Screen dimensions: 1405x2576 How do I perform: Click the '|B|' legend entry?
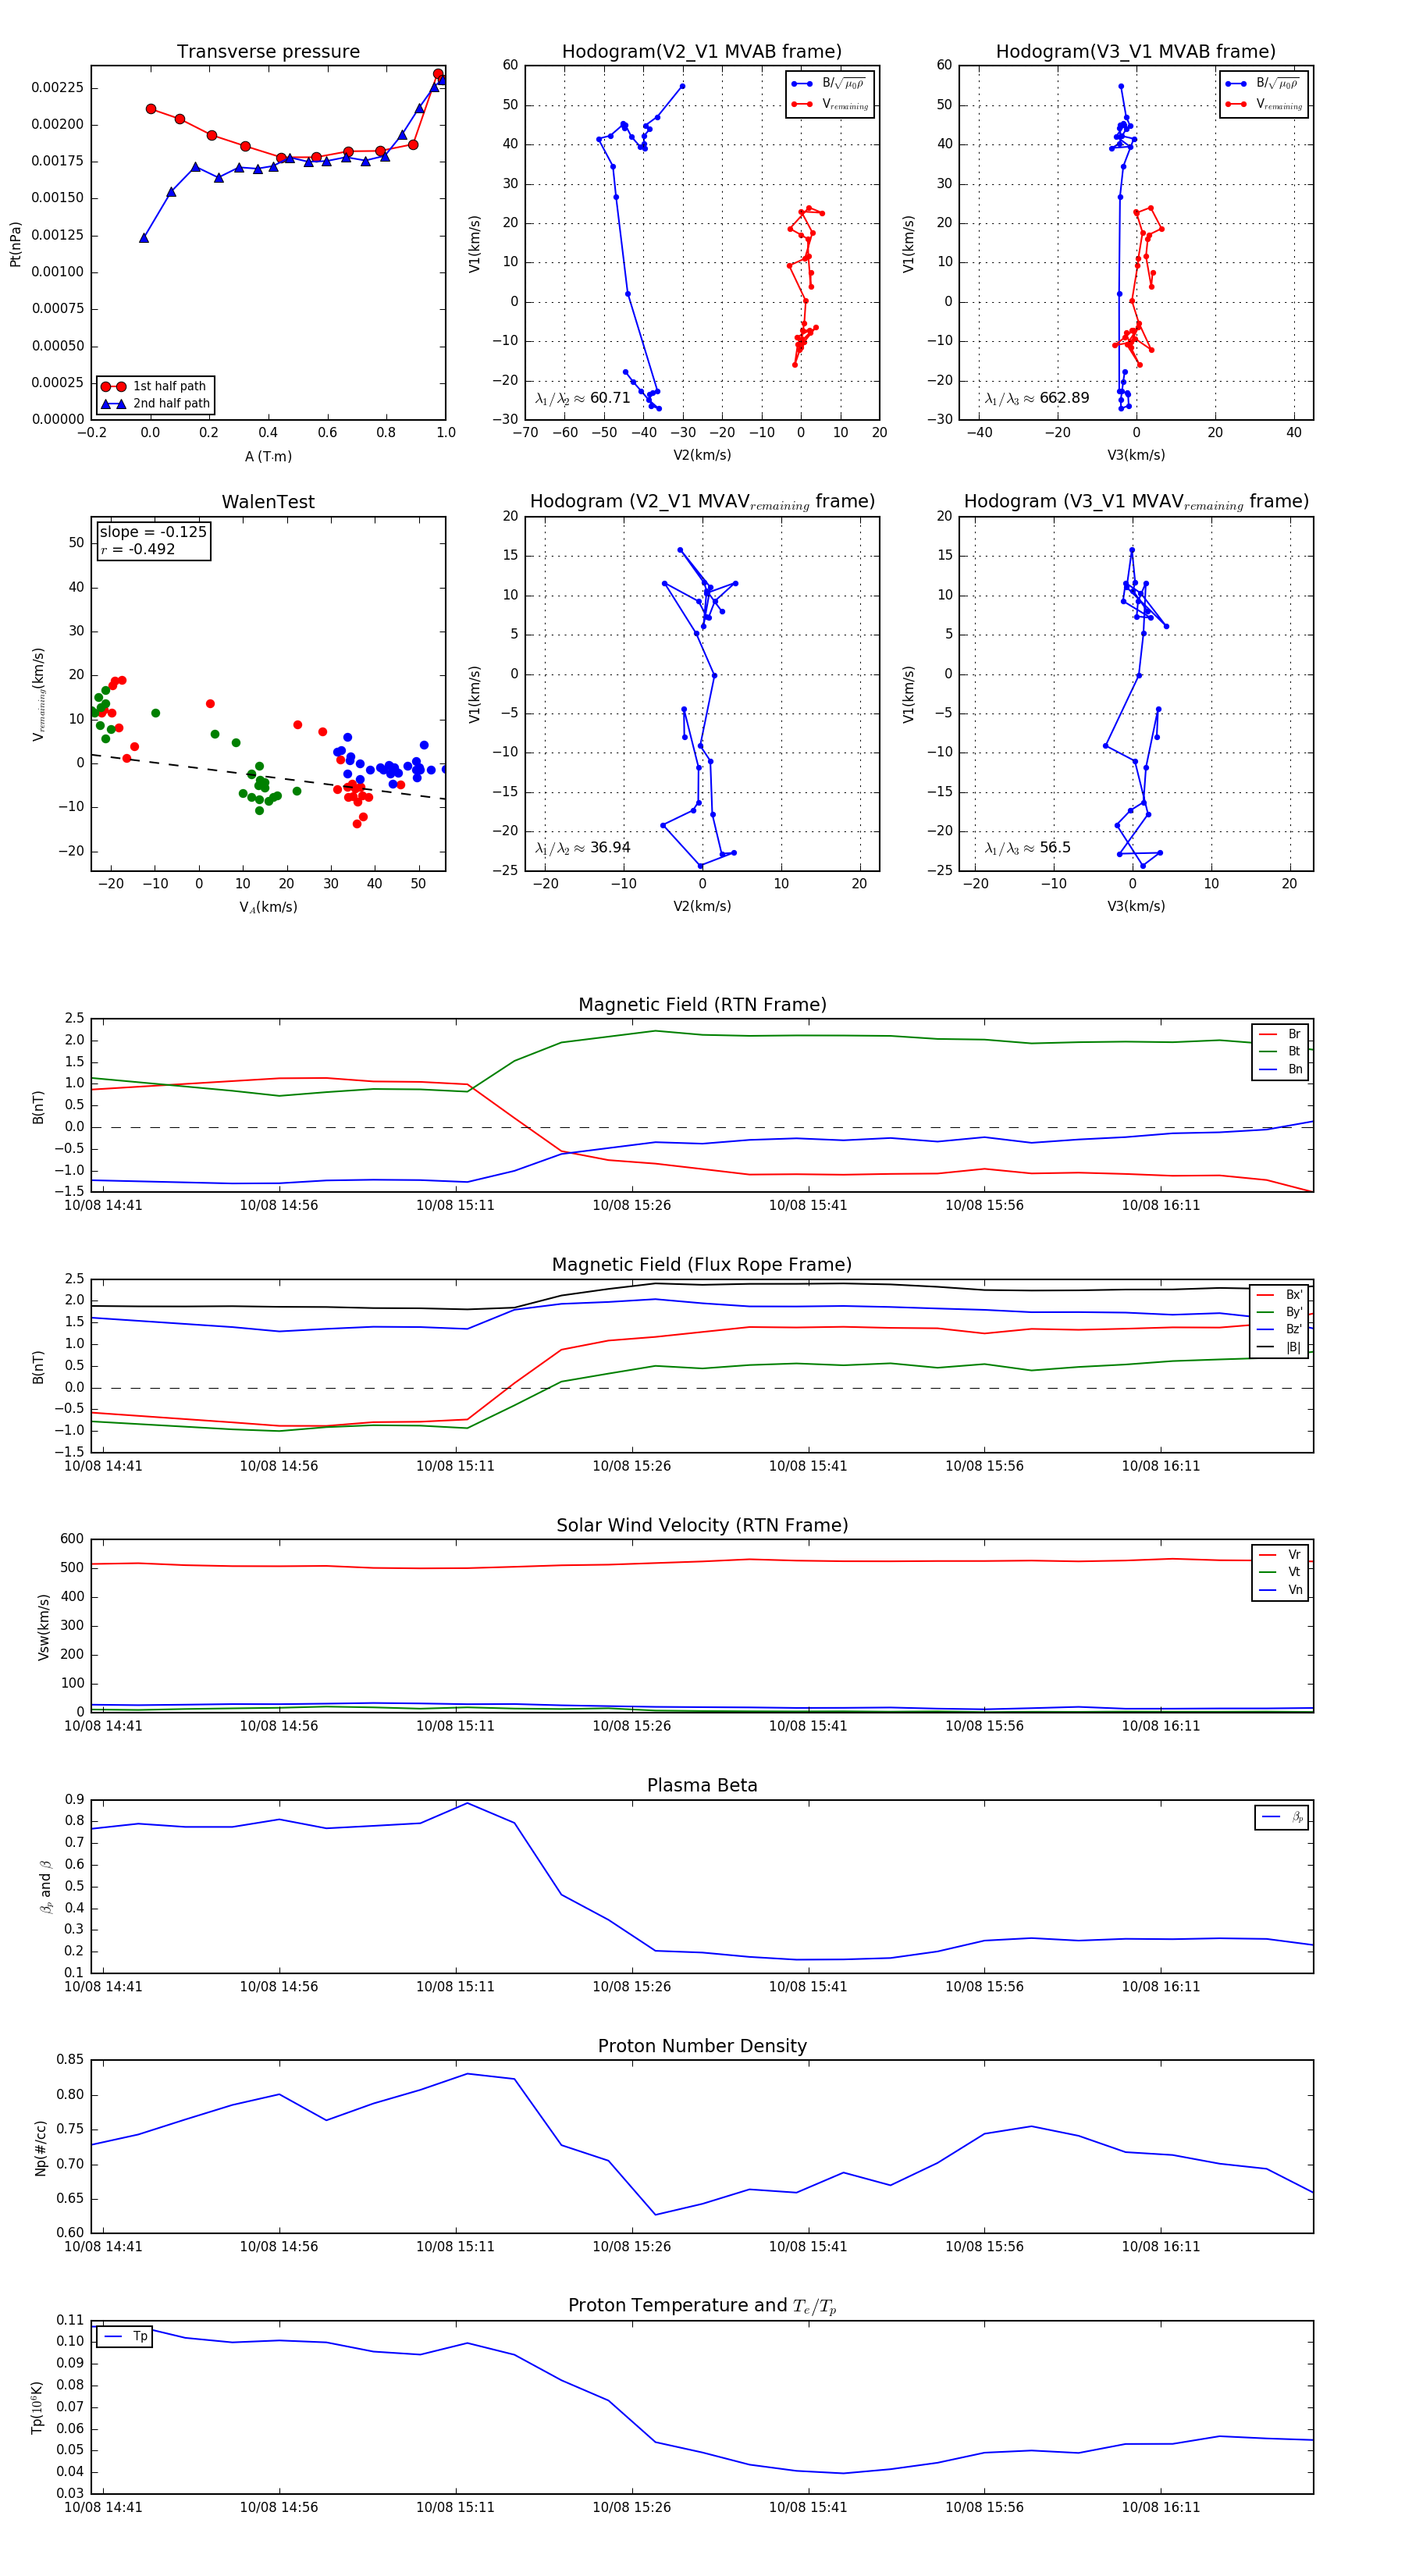point(1280,1347)
